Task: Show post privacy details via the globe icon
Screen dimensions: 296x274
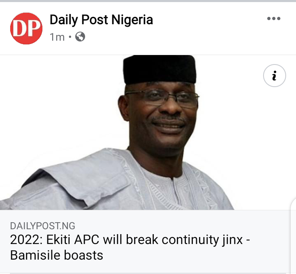Action: (x=80, y=37)
